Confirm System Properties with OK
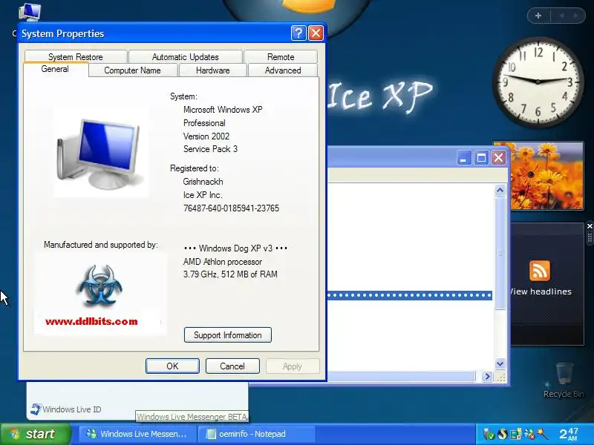Screen dimensions: 594x445 tap(172, 366)
